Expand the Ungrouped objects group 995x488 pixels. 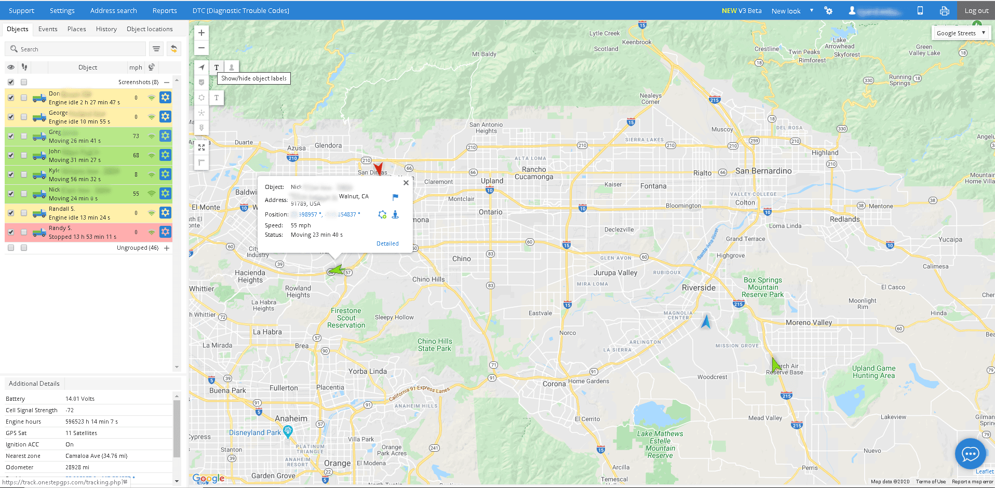coord(166,248)
